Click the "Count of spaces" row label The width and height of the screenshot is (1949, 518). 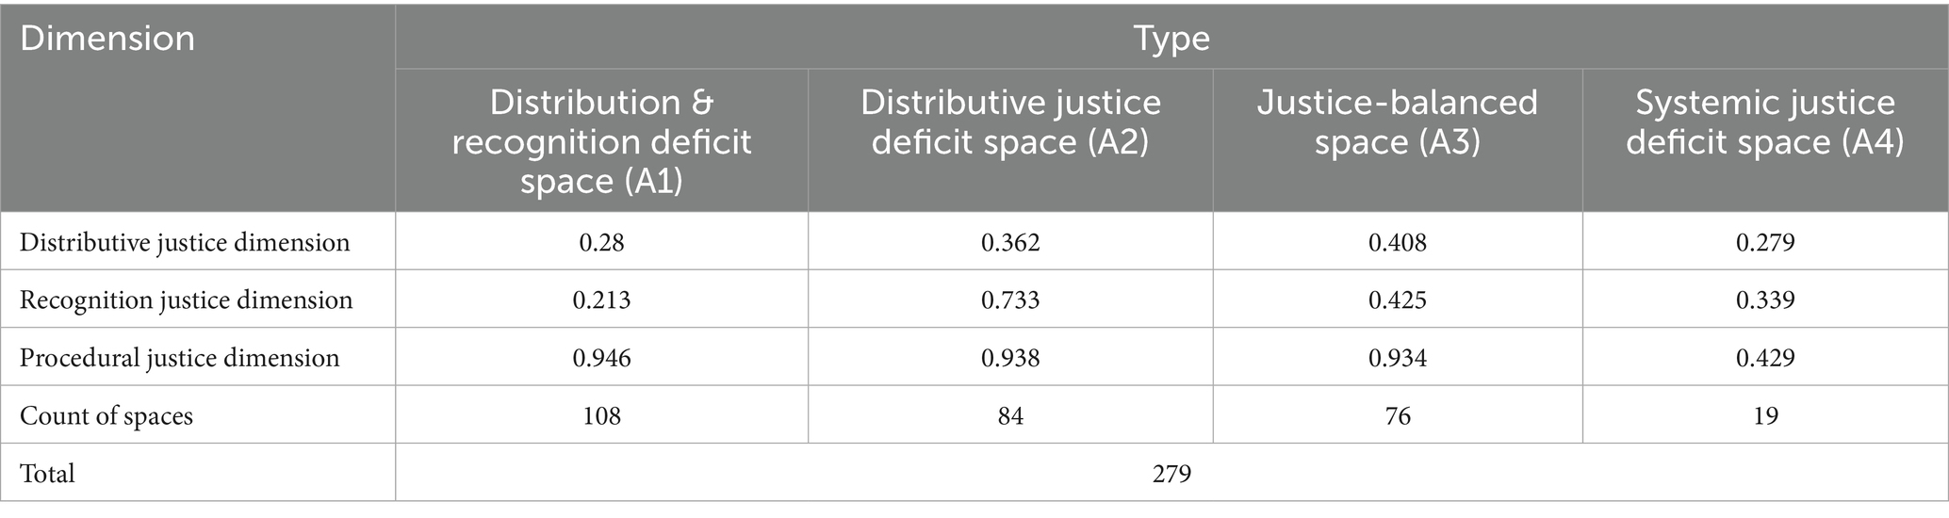coord(106,415)
